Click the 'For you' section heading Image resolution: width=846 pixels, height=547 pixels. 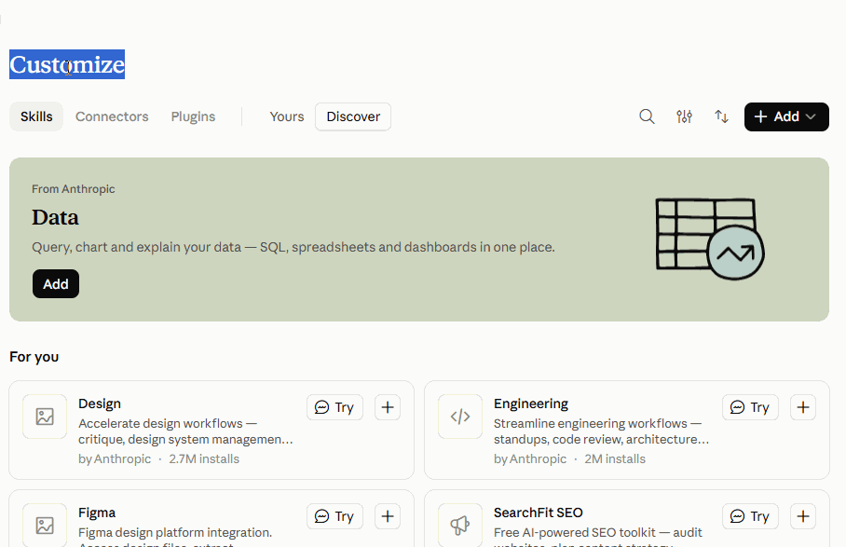(34, 357)
